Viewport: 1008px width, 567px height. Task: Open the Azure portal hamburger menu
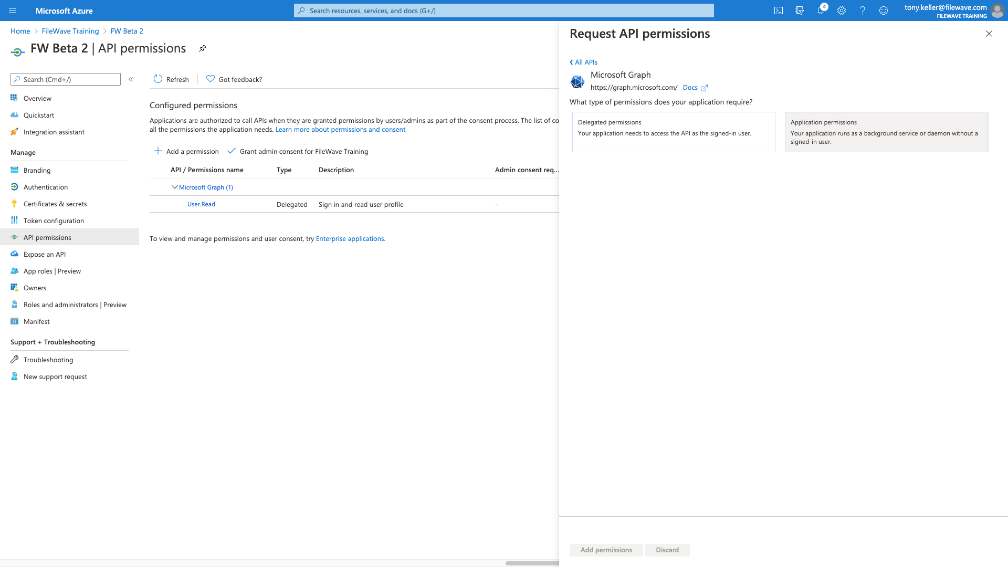click(13, 10)
